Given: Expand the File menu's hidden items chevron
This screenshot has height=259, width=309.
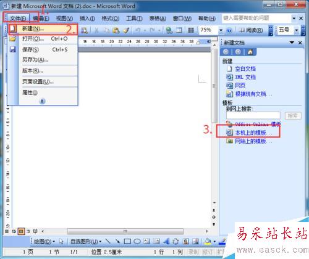Looking at the screenshot, I should [x=42, y=101].
